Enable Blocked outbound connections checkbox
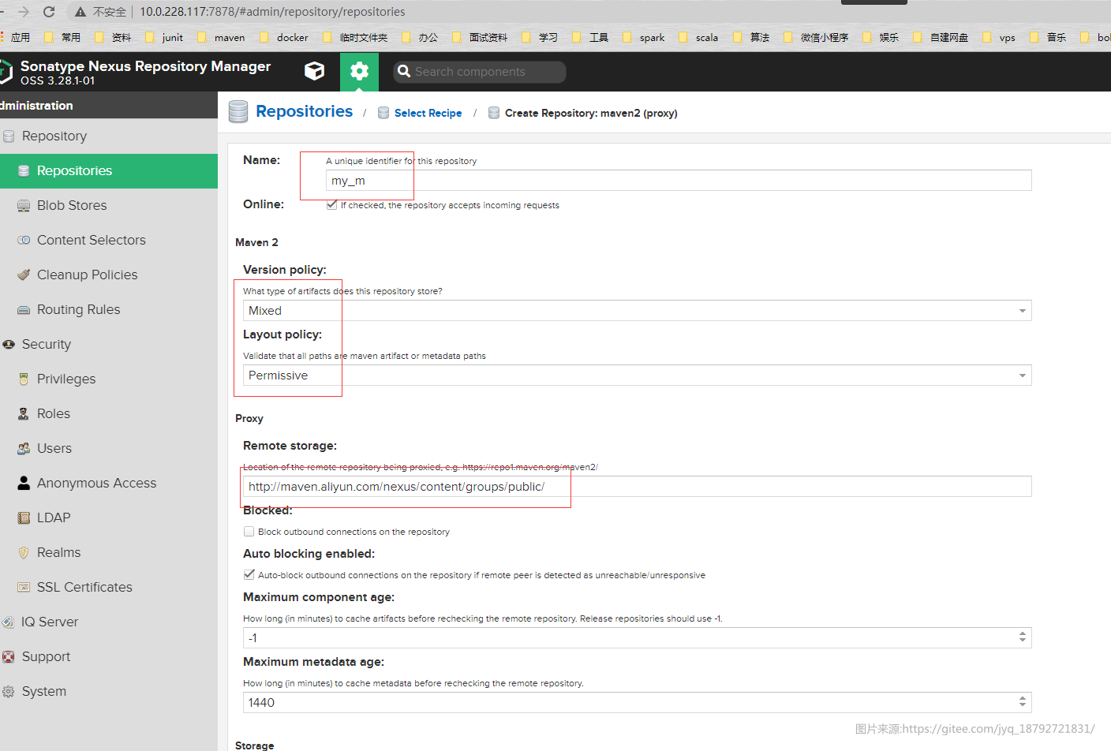This screenshot has width=1111, height=751. tap(249, 532)
